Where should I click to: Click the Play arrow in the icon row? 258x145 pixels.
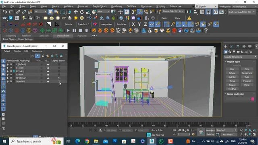68,31
